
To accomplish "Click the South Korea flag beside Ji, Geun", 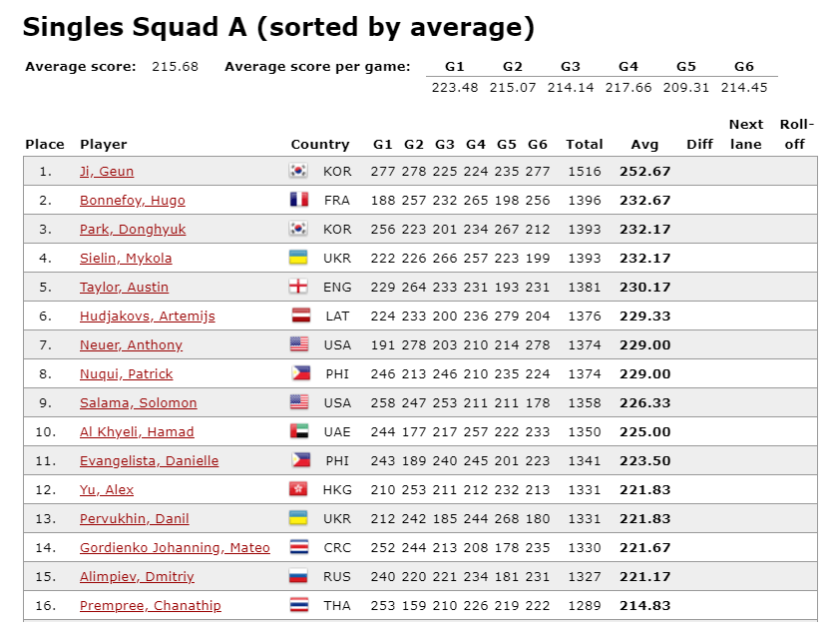I will (x=298, y=171).
